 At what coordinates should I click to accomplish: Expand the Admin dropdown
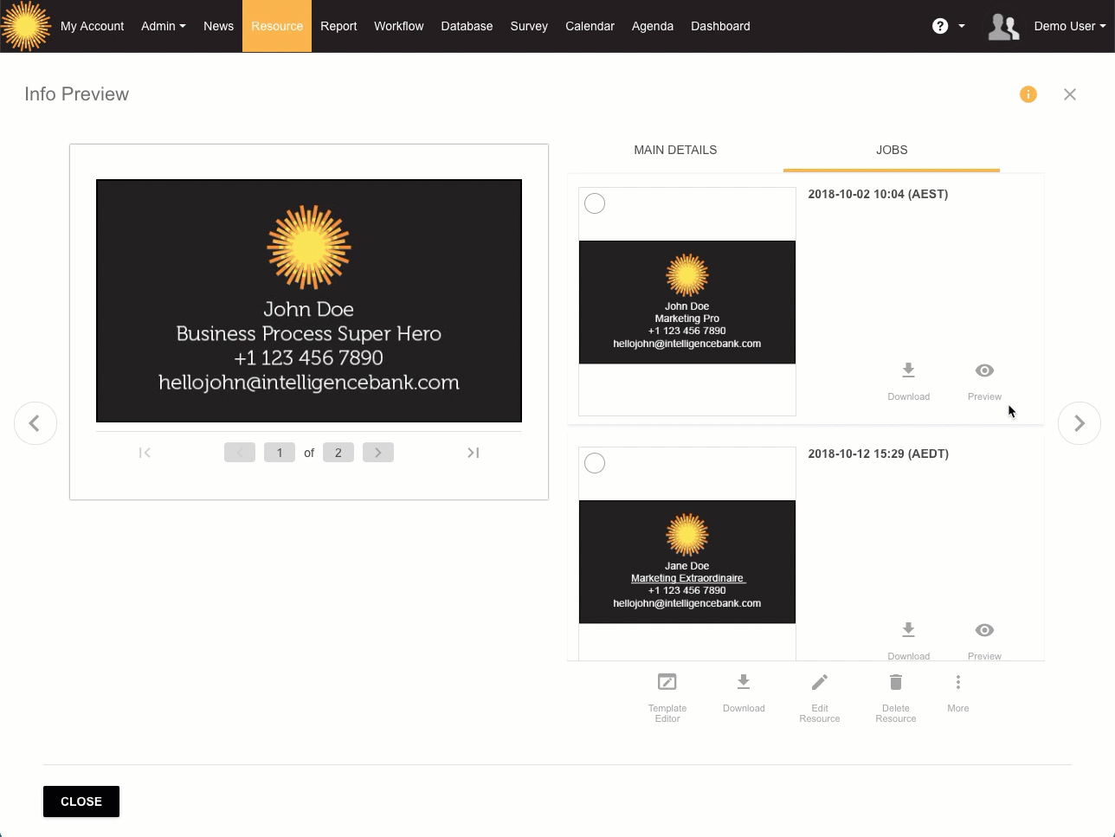coord(164,26)
